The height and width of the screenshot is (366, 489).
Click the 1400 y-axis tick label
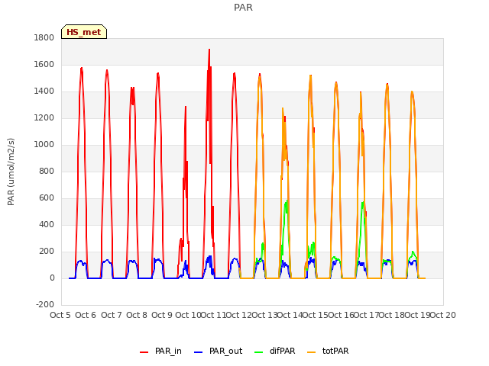(44, 91)
